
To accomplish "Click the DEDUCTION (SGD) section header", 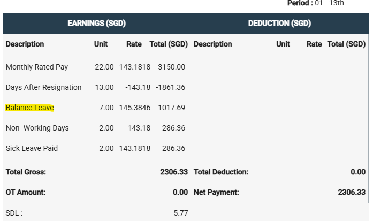I will point(279,24).
